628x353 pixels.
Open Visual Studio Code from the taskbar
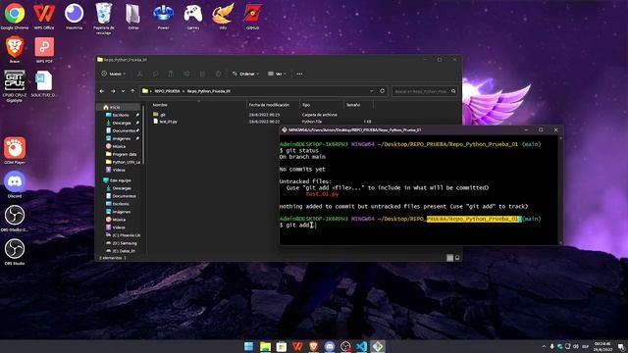(361, 346)
